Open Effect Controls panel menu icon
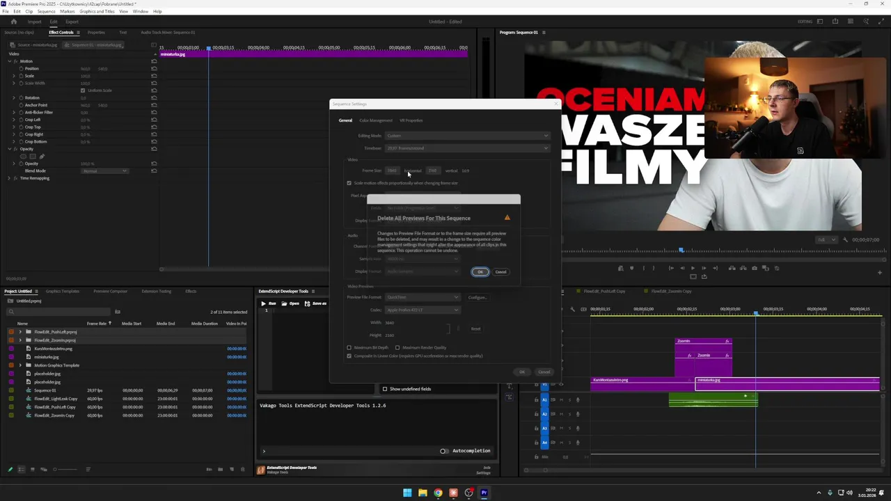The height and width of the screenshot is (501, 891). (78, 32)
